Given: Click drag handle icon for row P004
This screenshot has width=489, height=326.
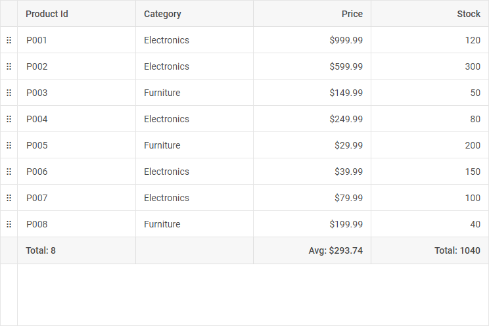Looking at the screenshot, I should 9,119.
